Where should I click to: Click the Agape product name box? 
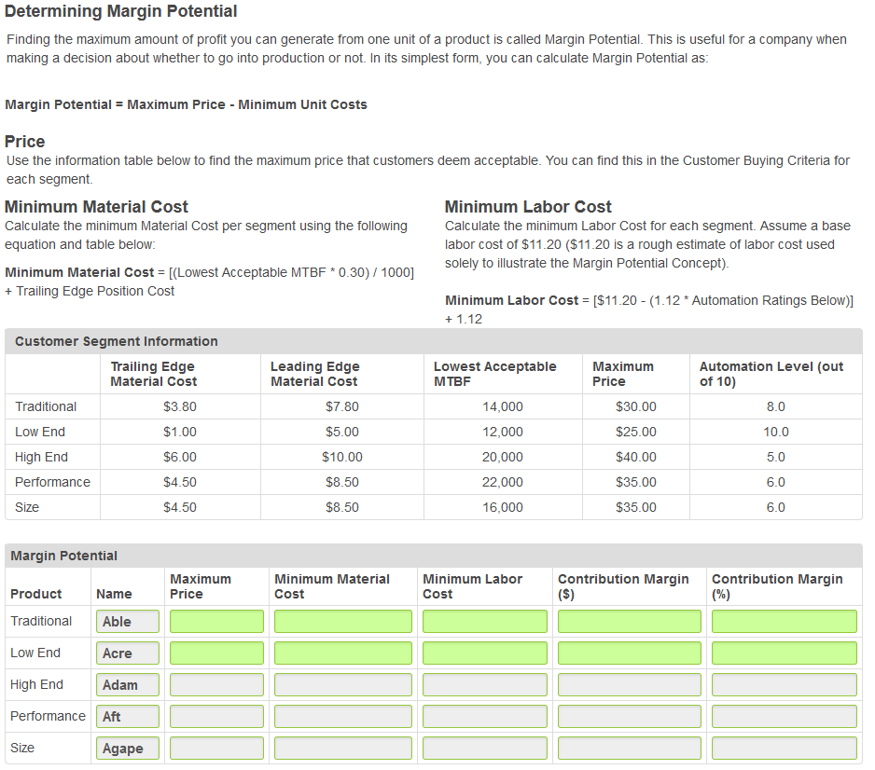(127, 749)
